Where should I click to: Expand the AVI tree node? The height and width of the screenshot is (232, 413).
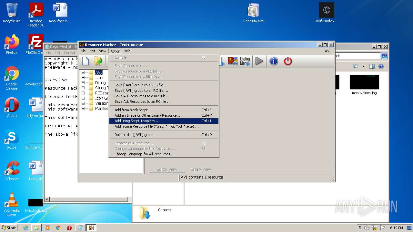83,72
